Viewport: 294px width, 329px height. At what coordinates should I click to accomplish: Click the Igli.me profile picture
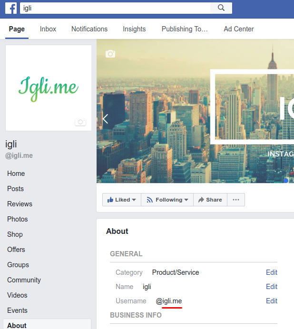[49, 88]
